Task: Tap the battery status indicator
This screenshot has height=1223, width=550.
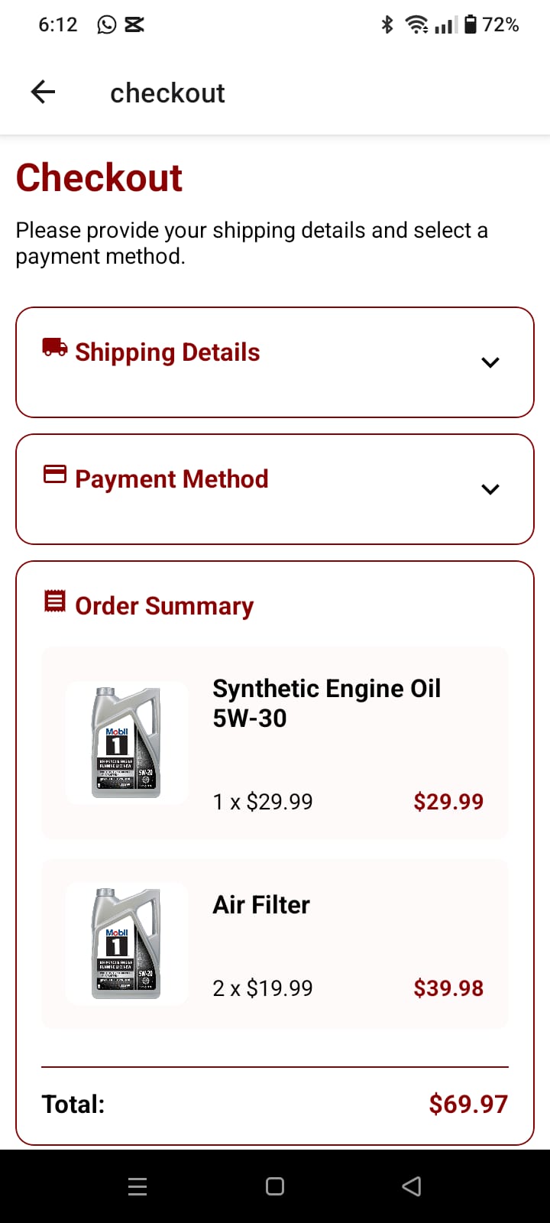Action: click(471, 25)
